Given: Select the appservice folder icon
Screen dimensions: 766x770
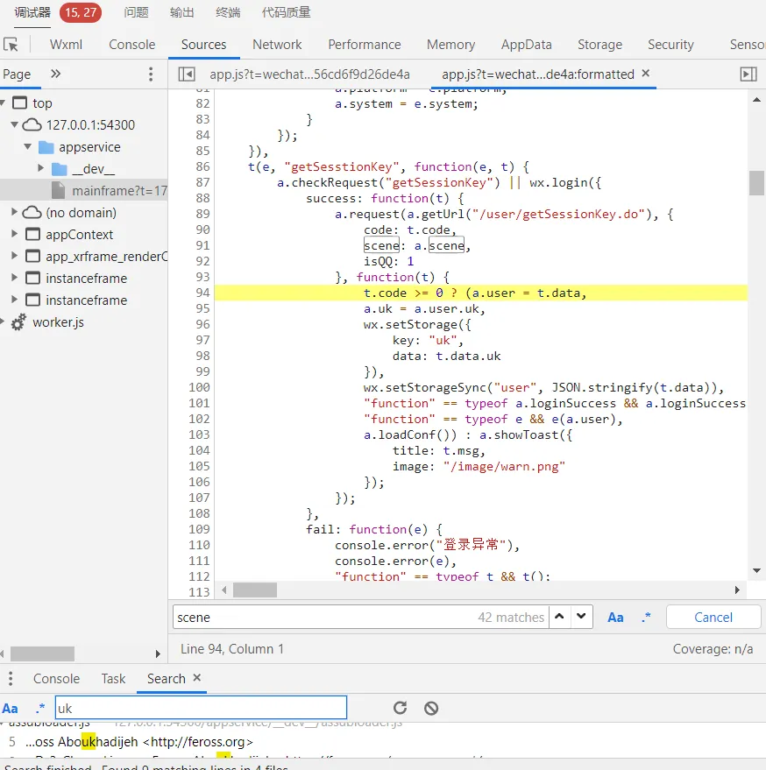Looking at the screenshot, I should 46,147.
